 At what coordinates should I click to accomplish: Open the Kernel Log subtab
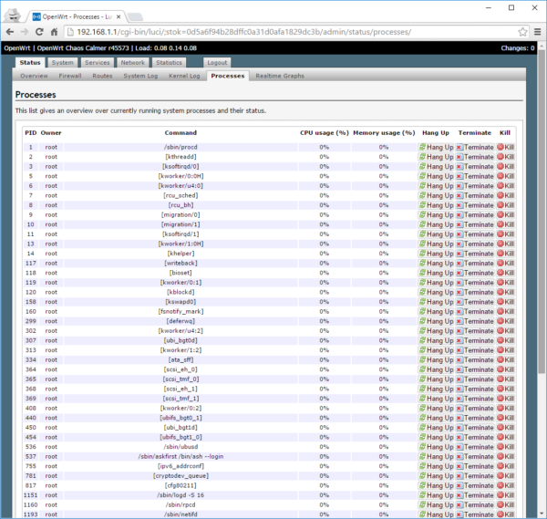[x=185, y=76]
